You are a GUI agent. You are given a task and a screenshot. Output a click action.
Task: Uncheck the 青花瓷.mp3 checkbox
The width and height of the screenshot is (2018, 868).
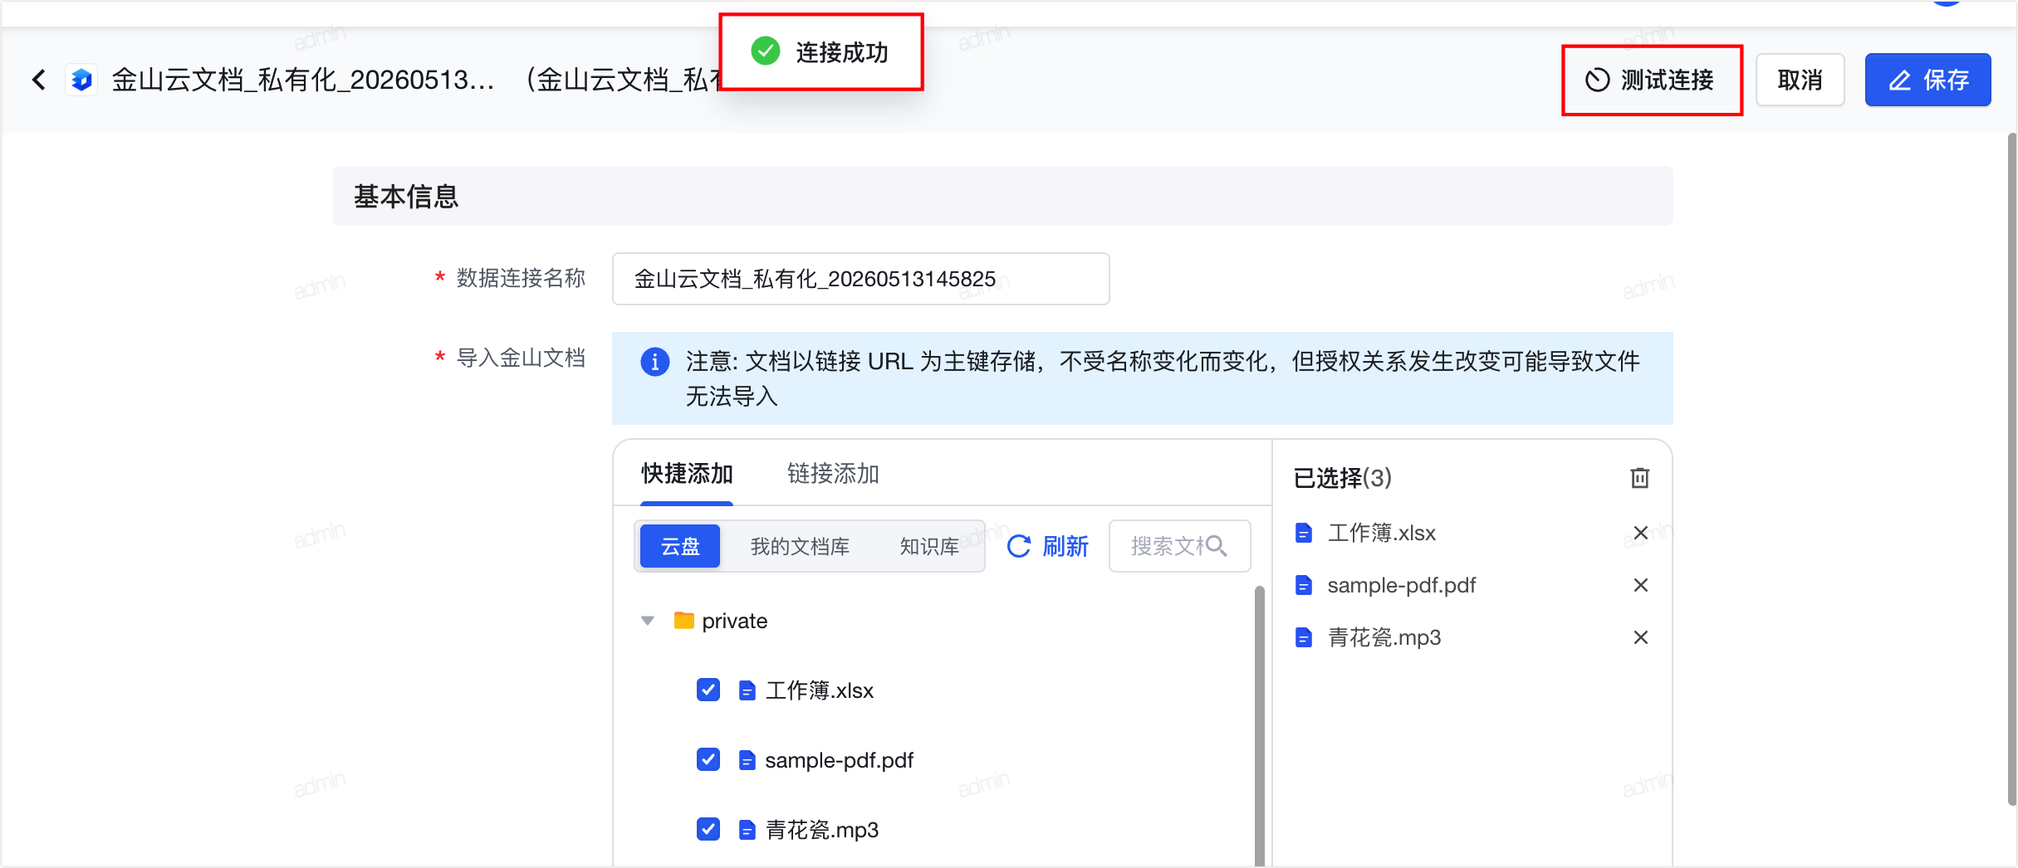pos(708,829)
